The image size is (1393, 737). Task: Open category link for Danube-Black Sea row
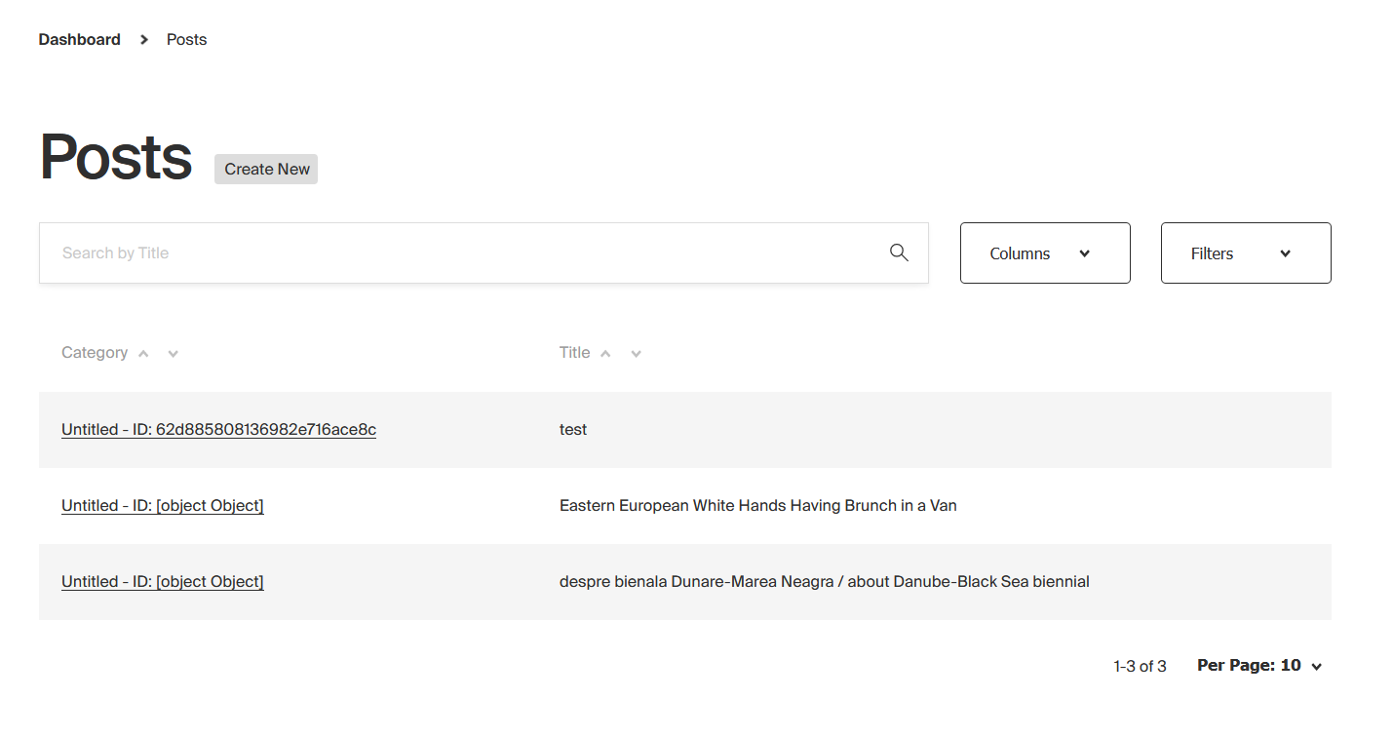pos(163,582)
